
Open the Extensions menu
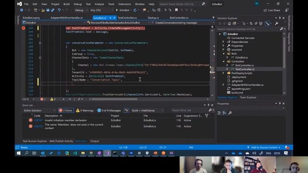(125, 4)
